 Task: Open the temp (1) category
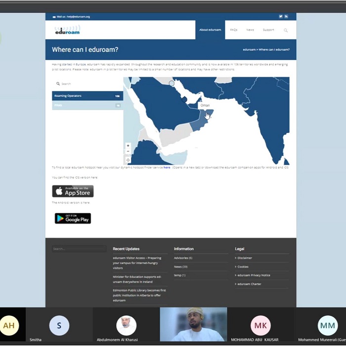[179, 275]
